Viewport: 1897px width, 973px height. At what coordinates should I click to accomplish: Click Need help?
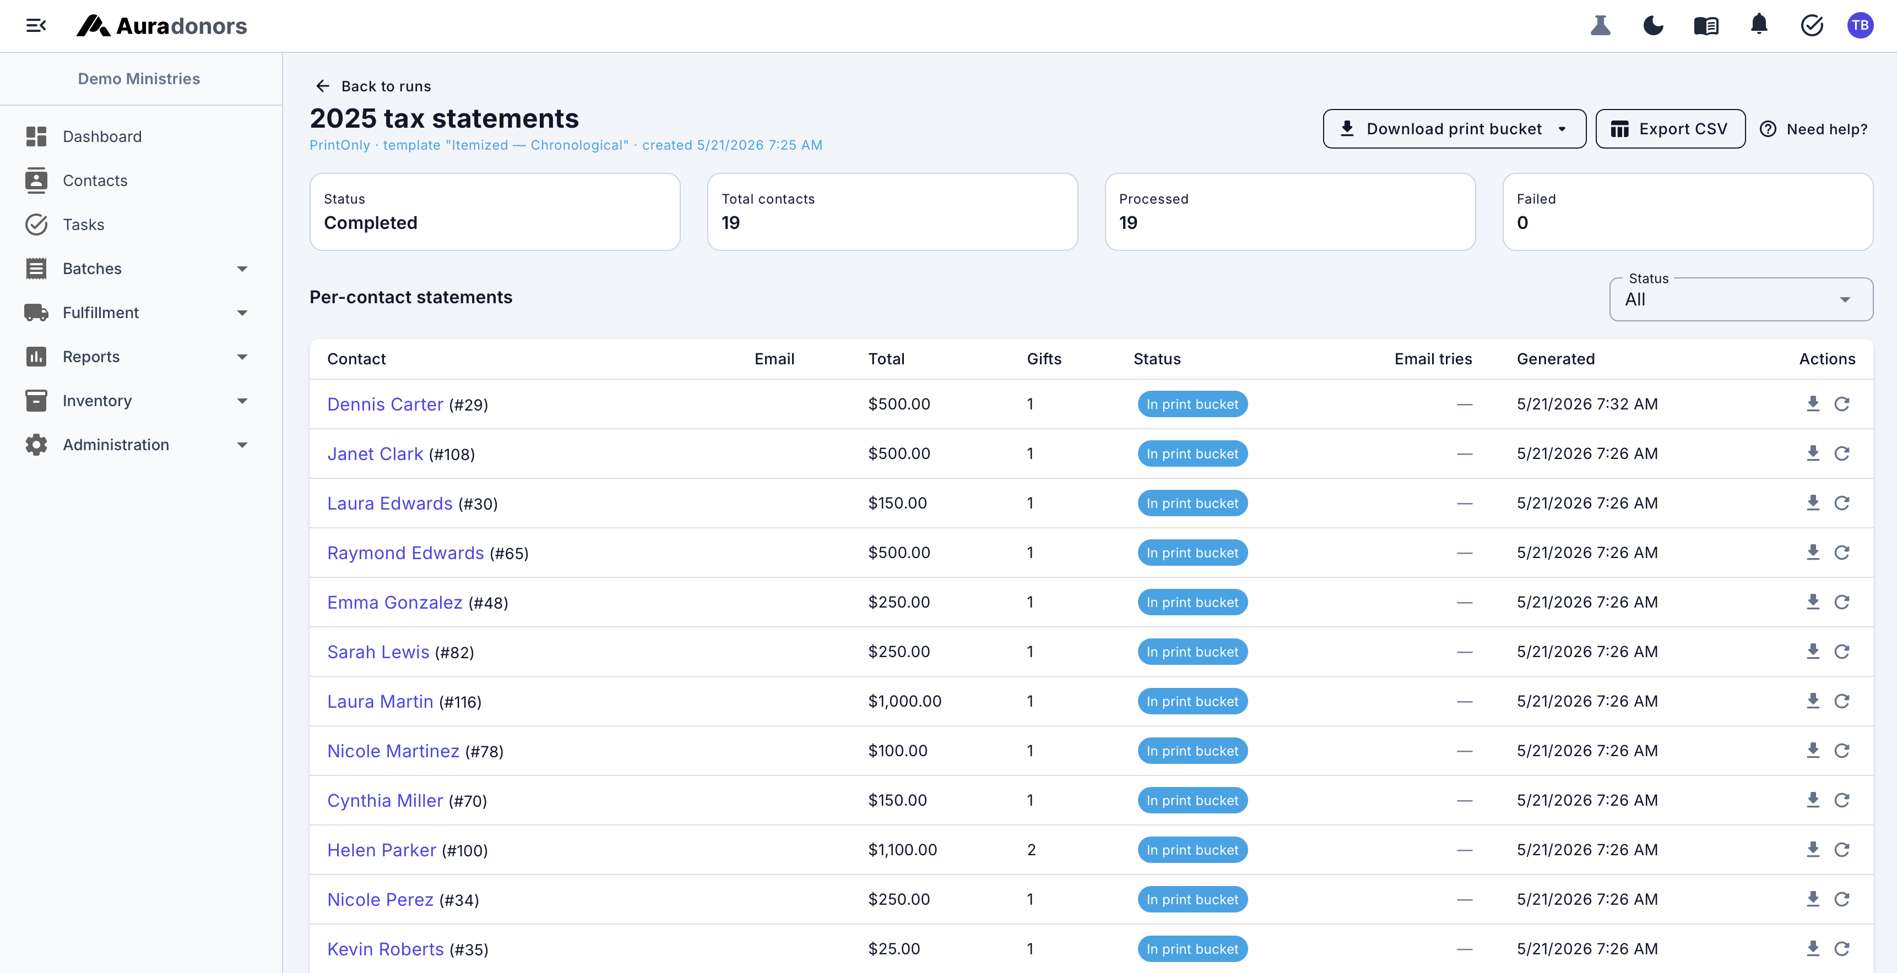(x=1814, y=129)
